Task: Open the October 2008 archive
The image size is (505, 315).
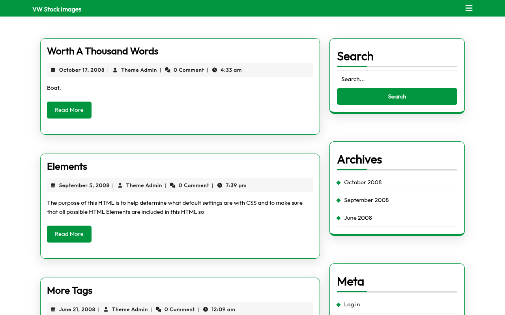Action: 363,182
